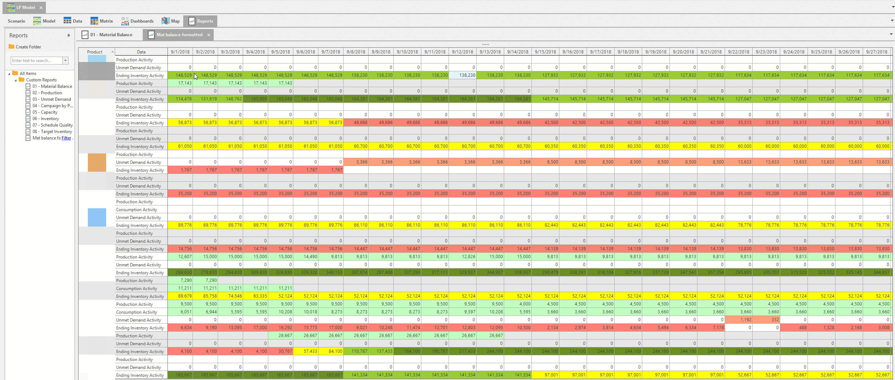Image resolution: width=895 pixels, height=380 pixels.
Task: Click report icon of 01 - Material Balance tab
Action: click(x=85, y=35)
